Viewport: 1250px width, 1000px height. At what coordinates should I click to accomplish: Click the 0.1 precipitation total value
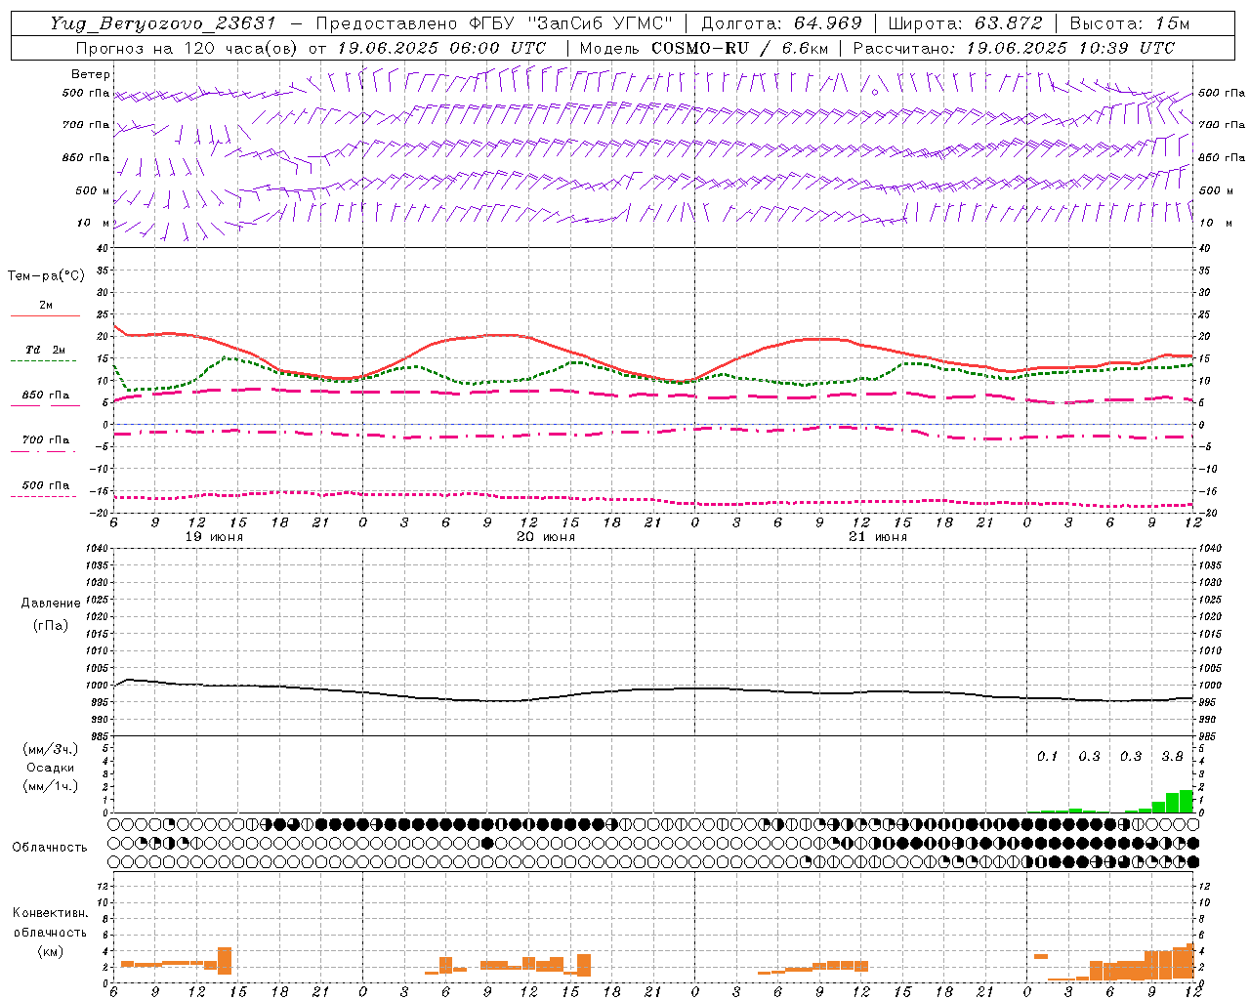1047,757
